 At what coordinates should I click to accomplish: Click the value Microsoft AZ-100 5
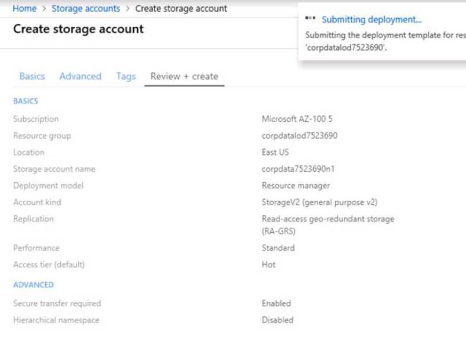[x=297, y=119]
